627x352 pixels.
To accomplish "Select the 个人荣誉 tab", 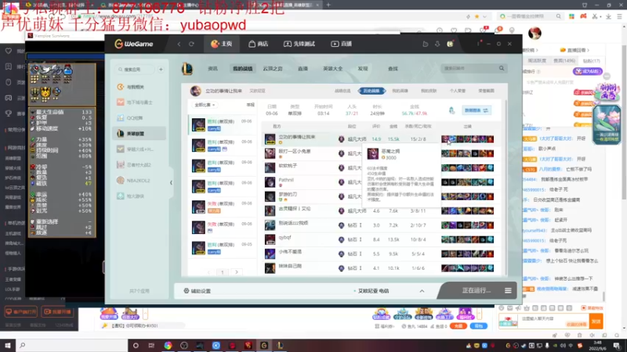I will 458,91.
